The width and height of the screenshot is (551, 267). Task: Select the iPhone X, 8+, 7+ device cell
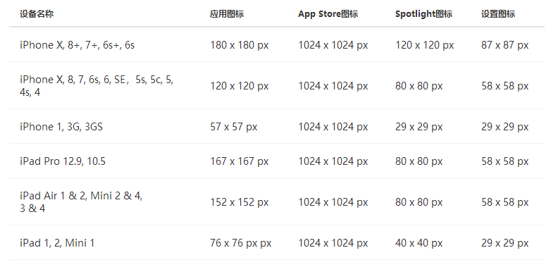pyautogui.click(x=78, y=45)
